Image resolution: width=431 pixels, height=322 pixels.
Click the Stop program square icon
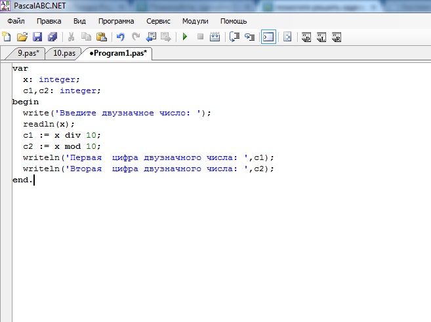pyautogui.click(x=200, y=37)
